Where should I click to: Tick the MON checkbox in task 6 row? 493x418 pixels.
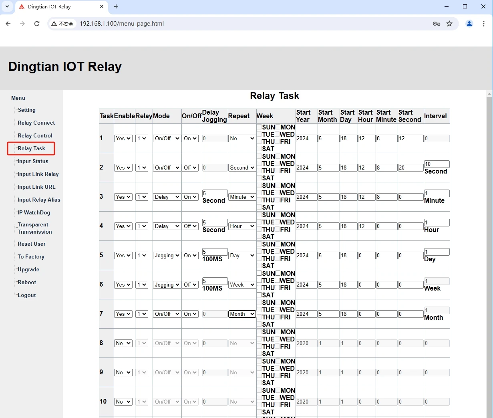click(278, 273)
